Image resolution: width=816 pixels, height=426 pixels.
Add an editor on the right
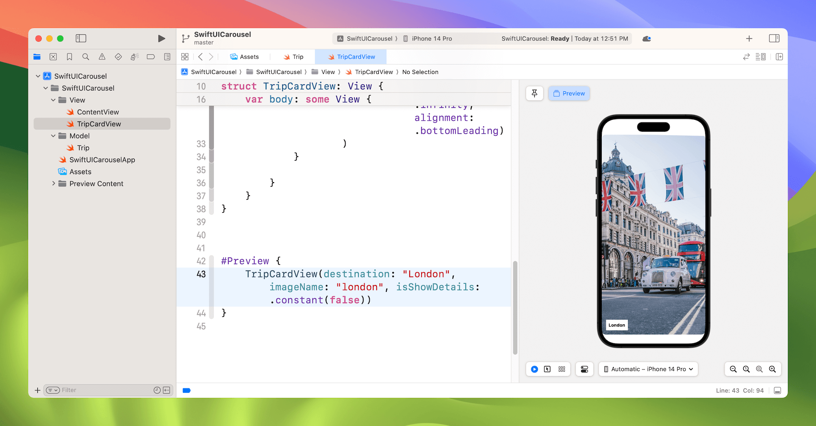click(x=779, y=57)
